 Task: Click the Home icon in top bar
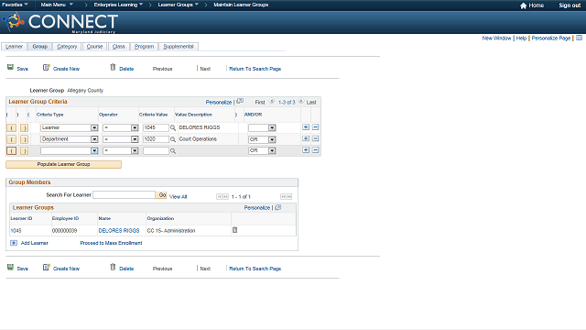523,5
